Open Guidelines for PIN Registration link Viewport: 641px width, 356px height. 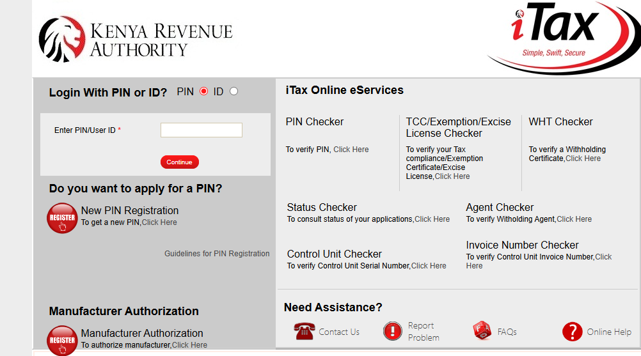pyautogui.click(x=217, y=254)
